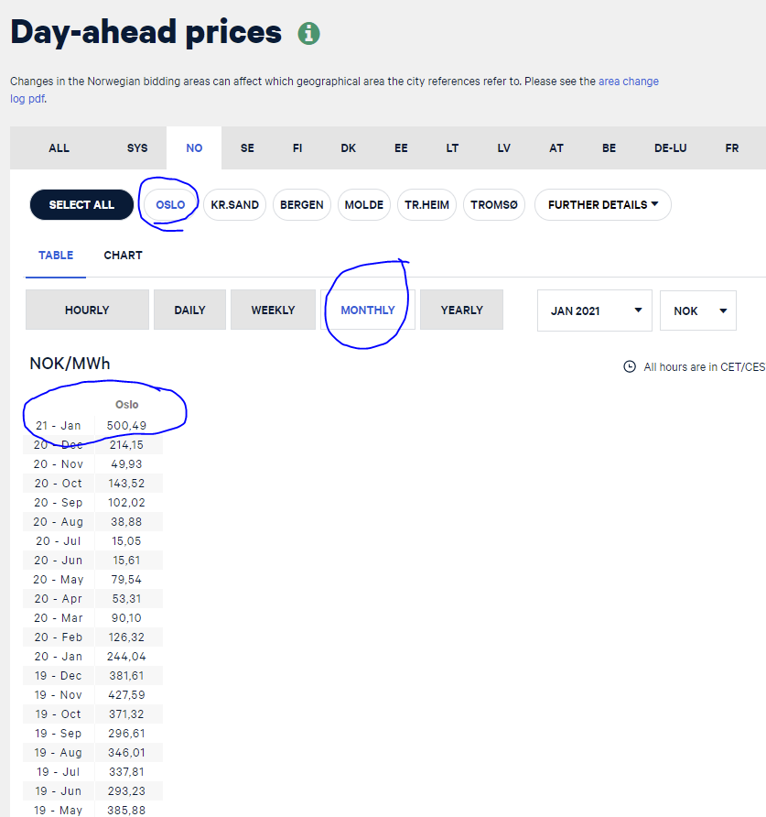Click the Oslo column header
This screenshot has width=766, height=817.
coord(127,404)
